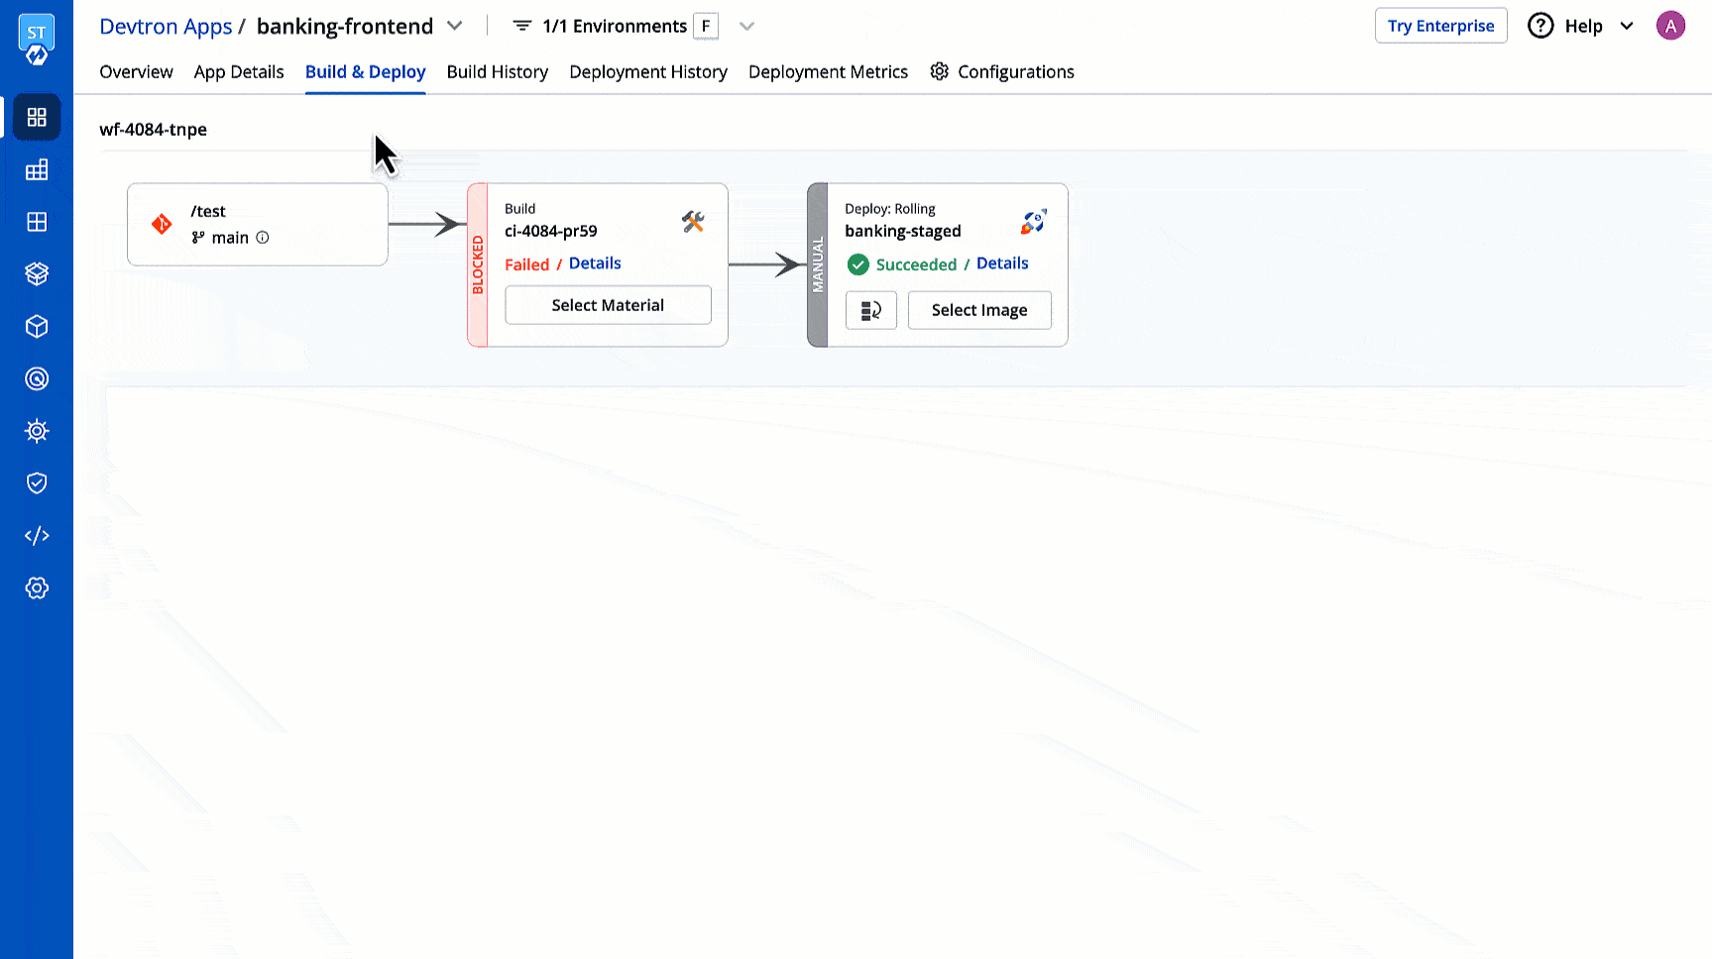
Task: Open Global Configurations gear at sidebar bottom
Action: click(37, 587)
